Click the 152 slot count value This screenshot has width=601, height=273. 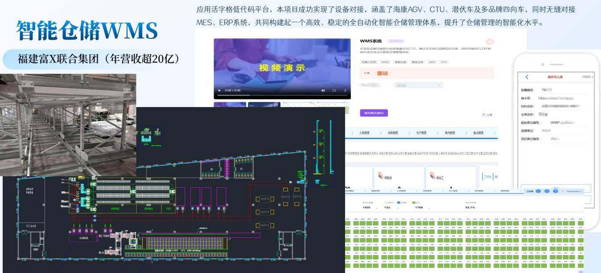pos(387,207)
